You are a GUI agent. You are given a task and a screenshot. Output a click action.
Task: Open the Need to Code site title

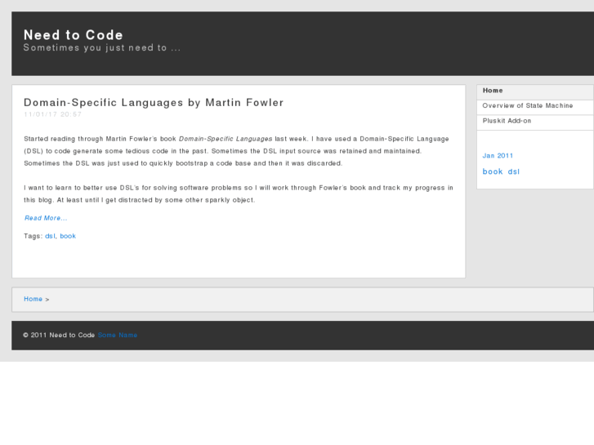coord(73,35)
